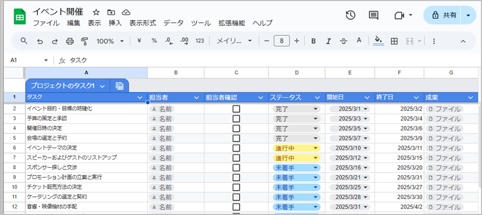The width and height of the screenshot is (482, 215).
Task: Open the ステータス column header dropdown
Action: tap(318, 97)
